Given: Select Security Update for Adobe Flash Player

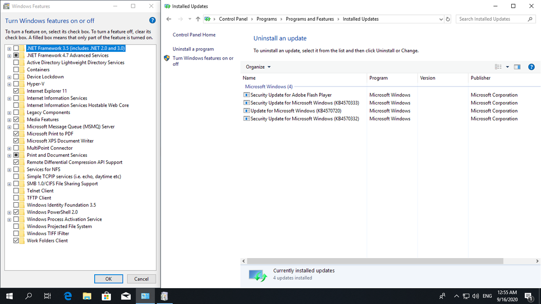Looking at the screenshot, I should pyautogui.click(x=291, y=95).
